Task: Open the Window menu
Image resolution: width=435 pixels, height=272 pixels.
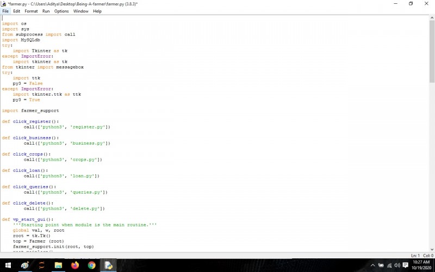Action: point(80,11)
